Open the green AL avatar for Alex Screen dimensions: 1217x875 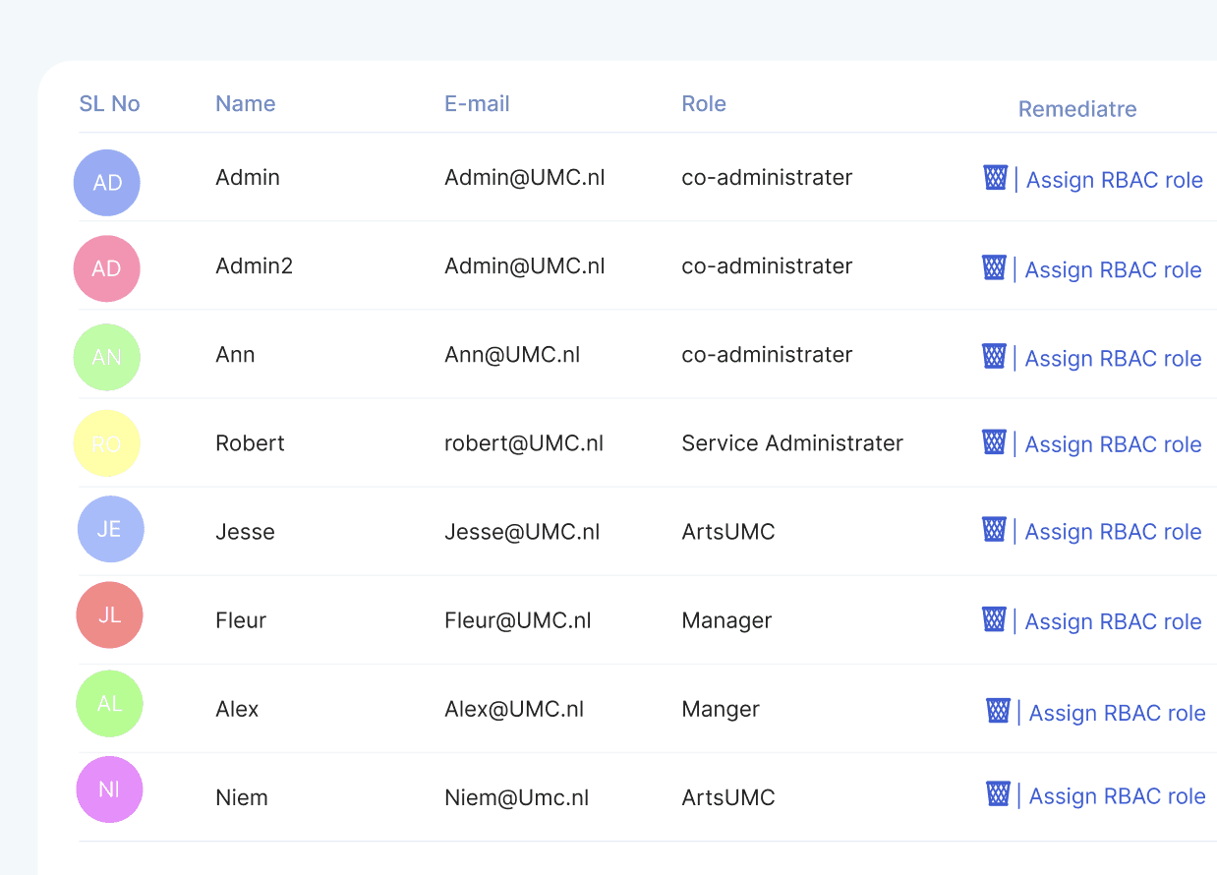[x=110, y=704]
